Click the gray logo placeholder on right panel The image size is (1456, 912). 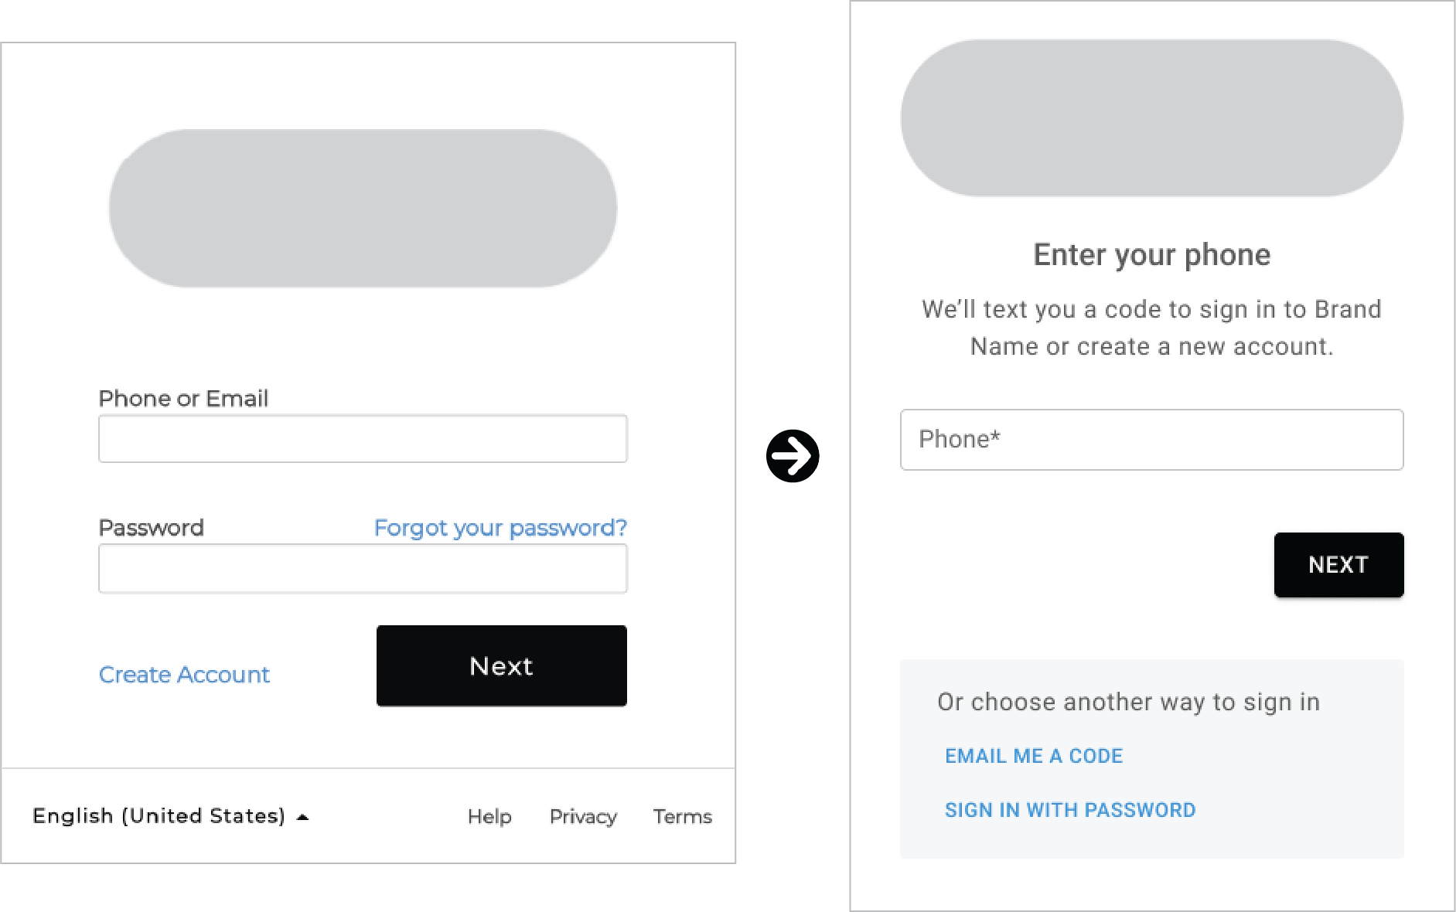click(x=1151, y=117)
